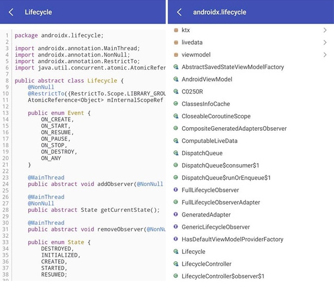Viewport: 334px width, 284px height.
Task: Open the DispatchQueue class
Action: pyautogui.click(x=202, y=153)
